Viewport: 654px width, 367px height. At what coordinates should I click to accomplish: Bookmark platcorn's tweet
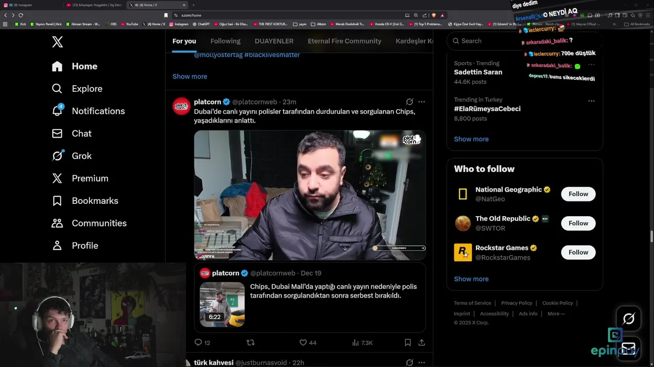point(408,343)
